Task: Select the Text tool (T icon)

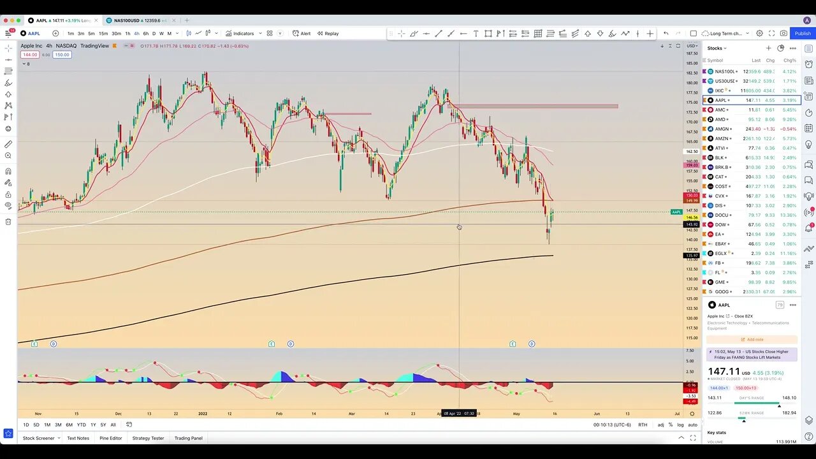Action: click(476, 33)
